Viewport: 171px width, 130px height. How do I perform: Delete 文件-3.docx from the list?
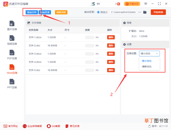(111, 54)
